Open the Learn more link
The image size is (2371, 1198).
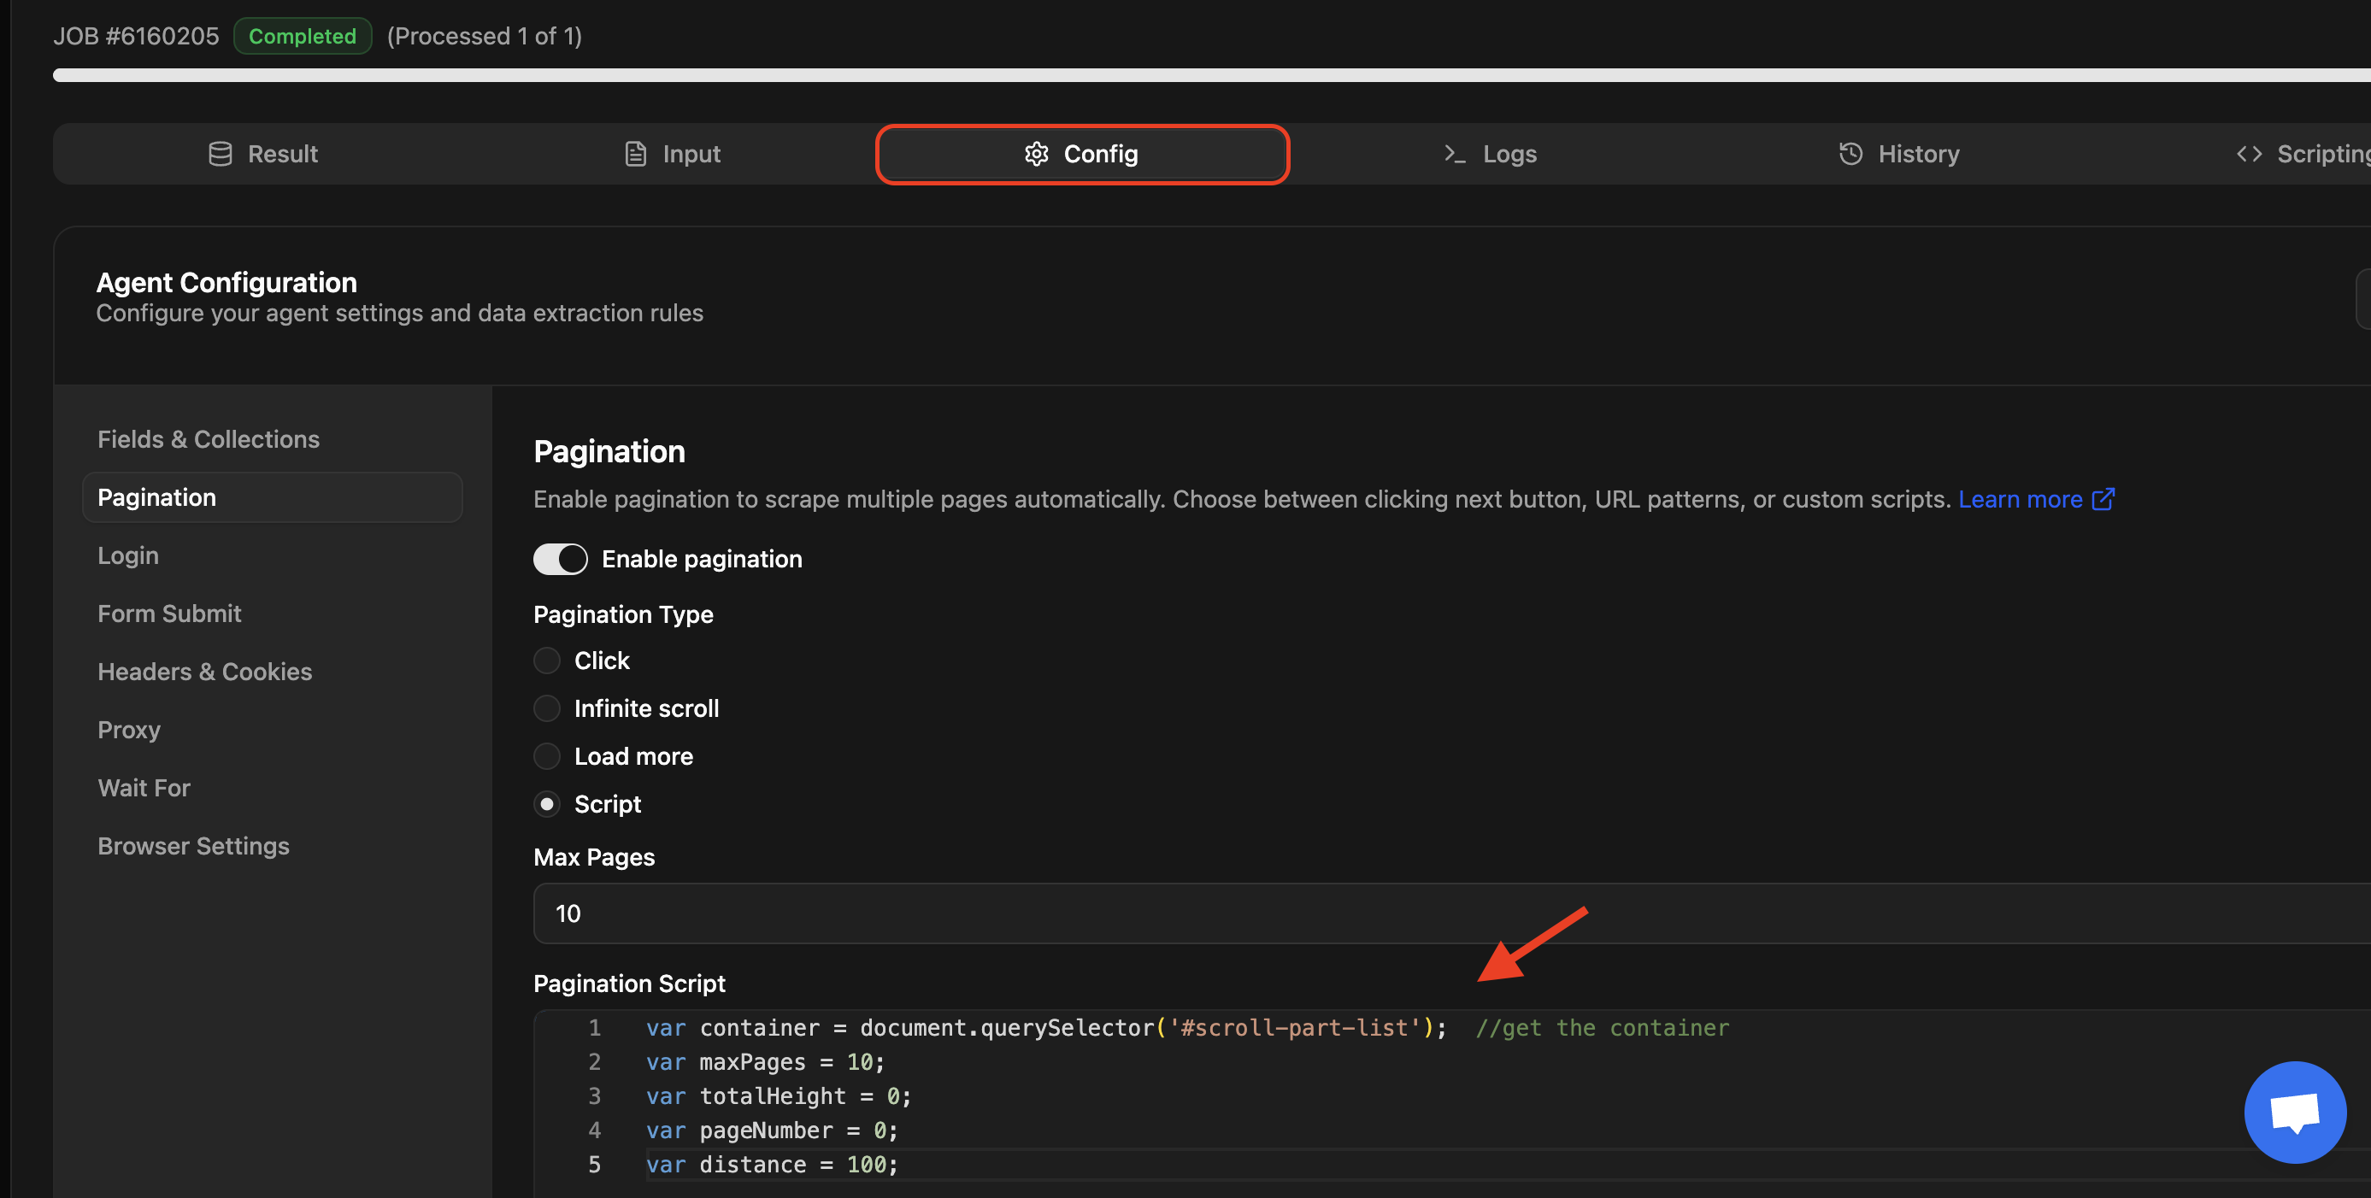pyautogui.click(x=2020, y=499)
